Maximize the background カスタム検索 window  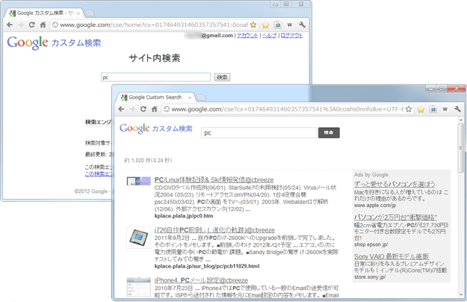286,4
